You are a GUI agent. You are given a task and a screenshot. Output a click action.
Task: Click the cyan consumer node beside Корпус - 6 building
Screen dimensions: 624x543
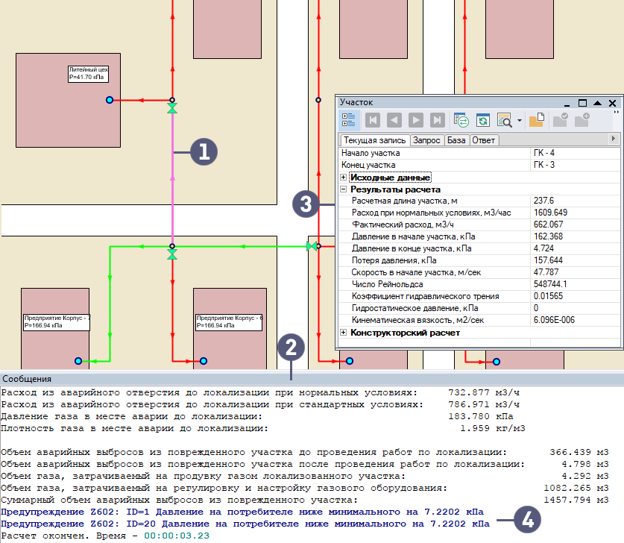[x=204, y=361]
